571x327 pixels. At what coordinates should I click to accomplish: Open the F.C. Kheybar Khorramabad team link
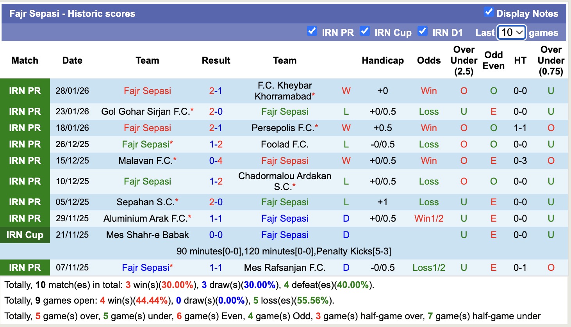pyautogui.click(x=285, y=91)
